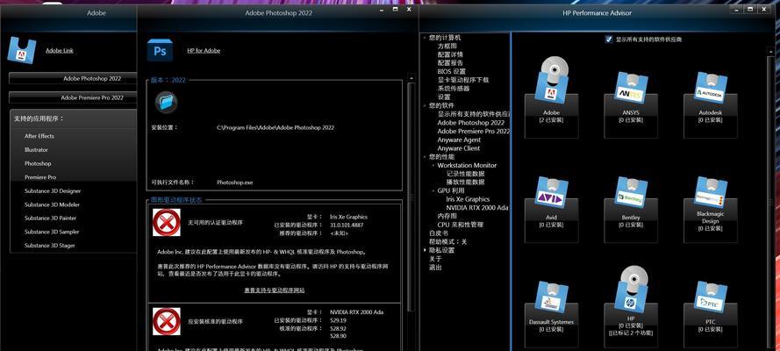Open the install location folder icon
This screenshot has width=780, height=351.
point(166,103)
